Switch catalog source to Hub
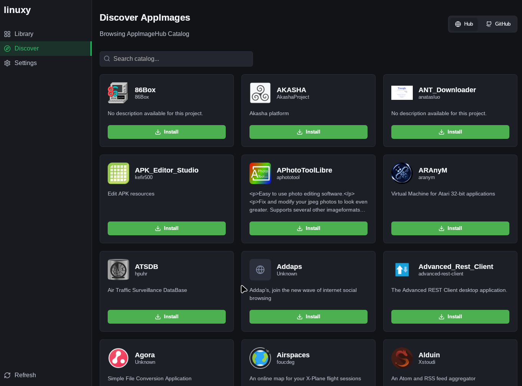 click(x=464, y=24)
